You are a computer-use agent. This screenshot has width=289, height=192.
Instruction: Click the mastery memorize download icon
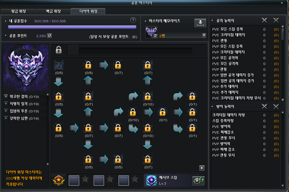(200, 23)
